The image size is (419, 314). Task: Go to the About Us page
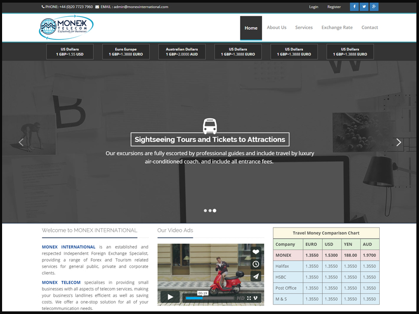point(277,28)
